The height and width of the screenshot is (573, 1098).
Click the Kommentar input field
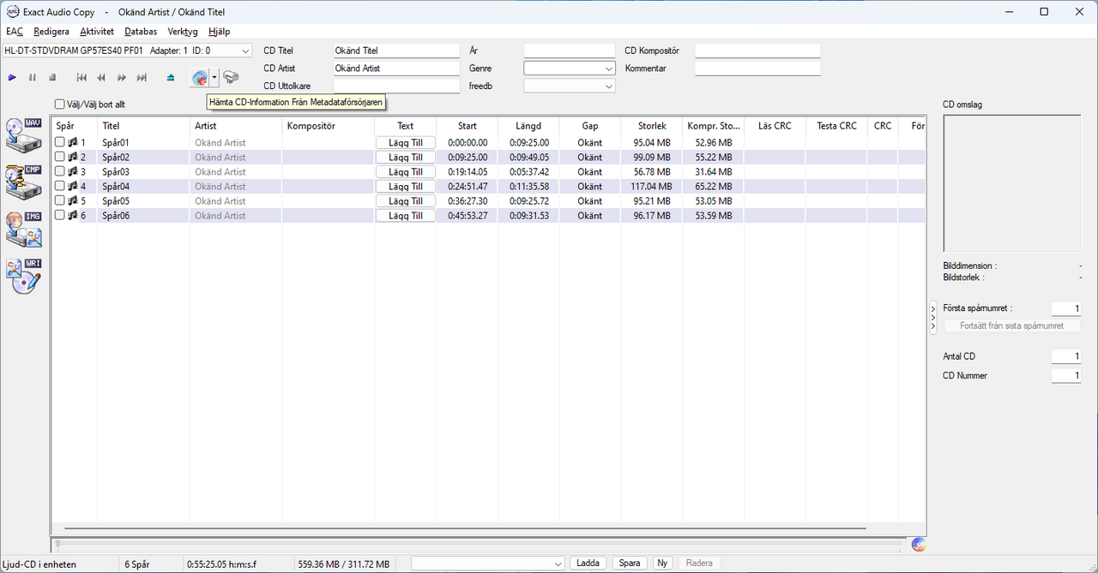coord(757,69)
